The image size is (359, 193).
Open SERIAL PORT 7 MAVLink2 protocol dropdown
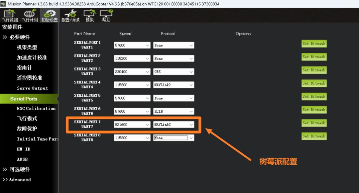pos(174,125)
